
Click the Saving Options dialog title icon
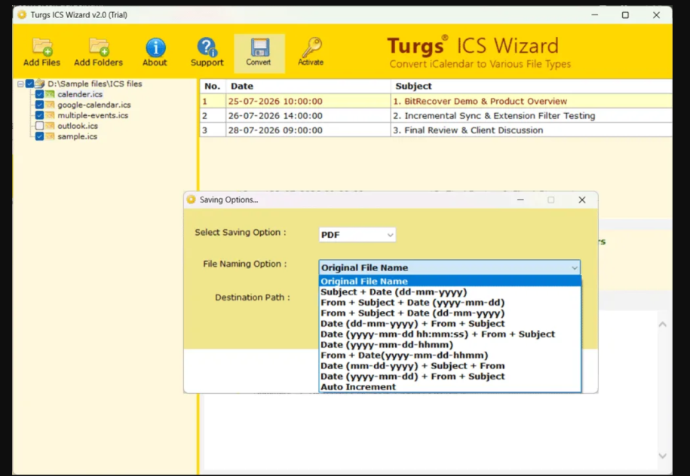(x=191, y=200)
